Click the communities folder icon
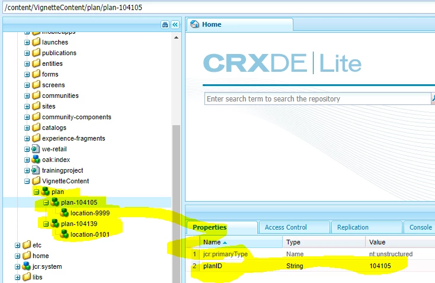435x283 pixels. point(36,96)
